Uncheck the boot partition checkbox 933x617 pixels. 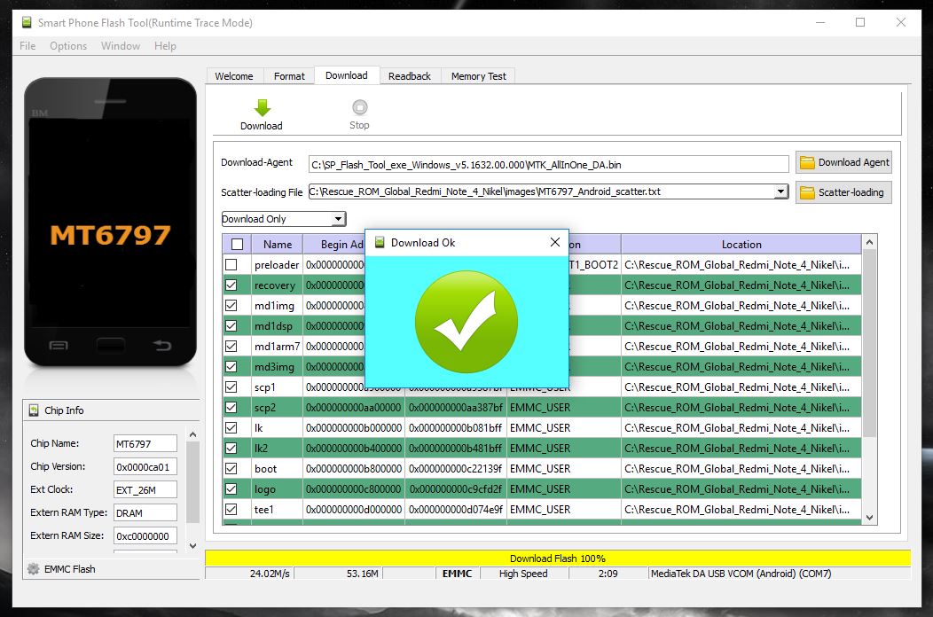pos(231,469)
